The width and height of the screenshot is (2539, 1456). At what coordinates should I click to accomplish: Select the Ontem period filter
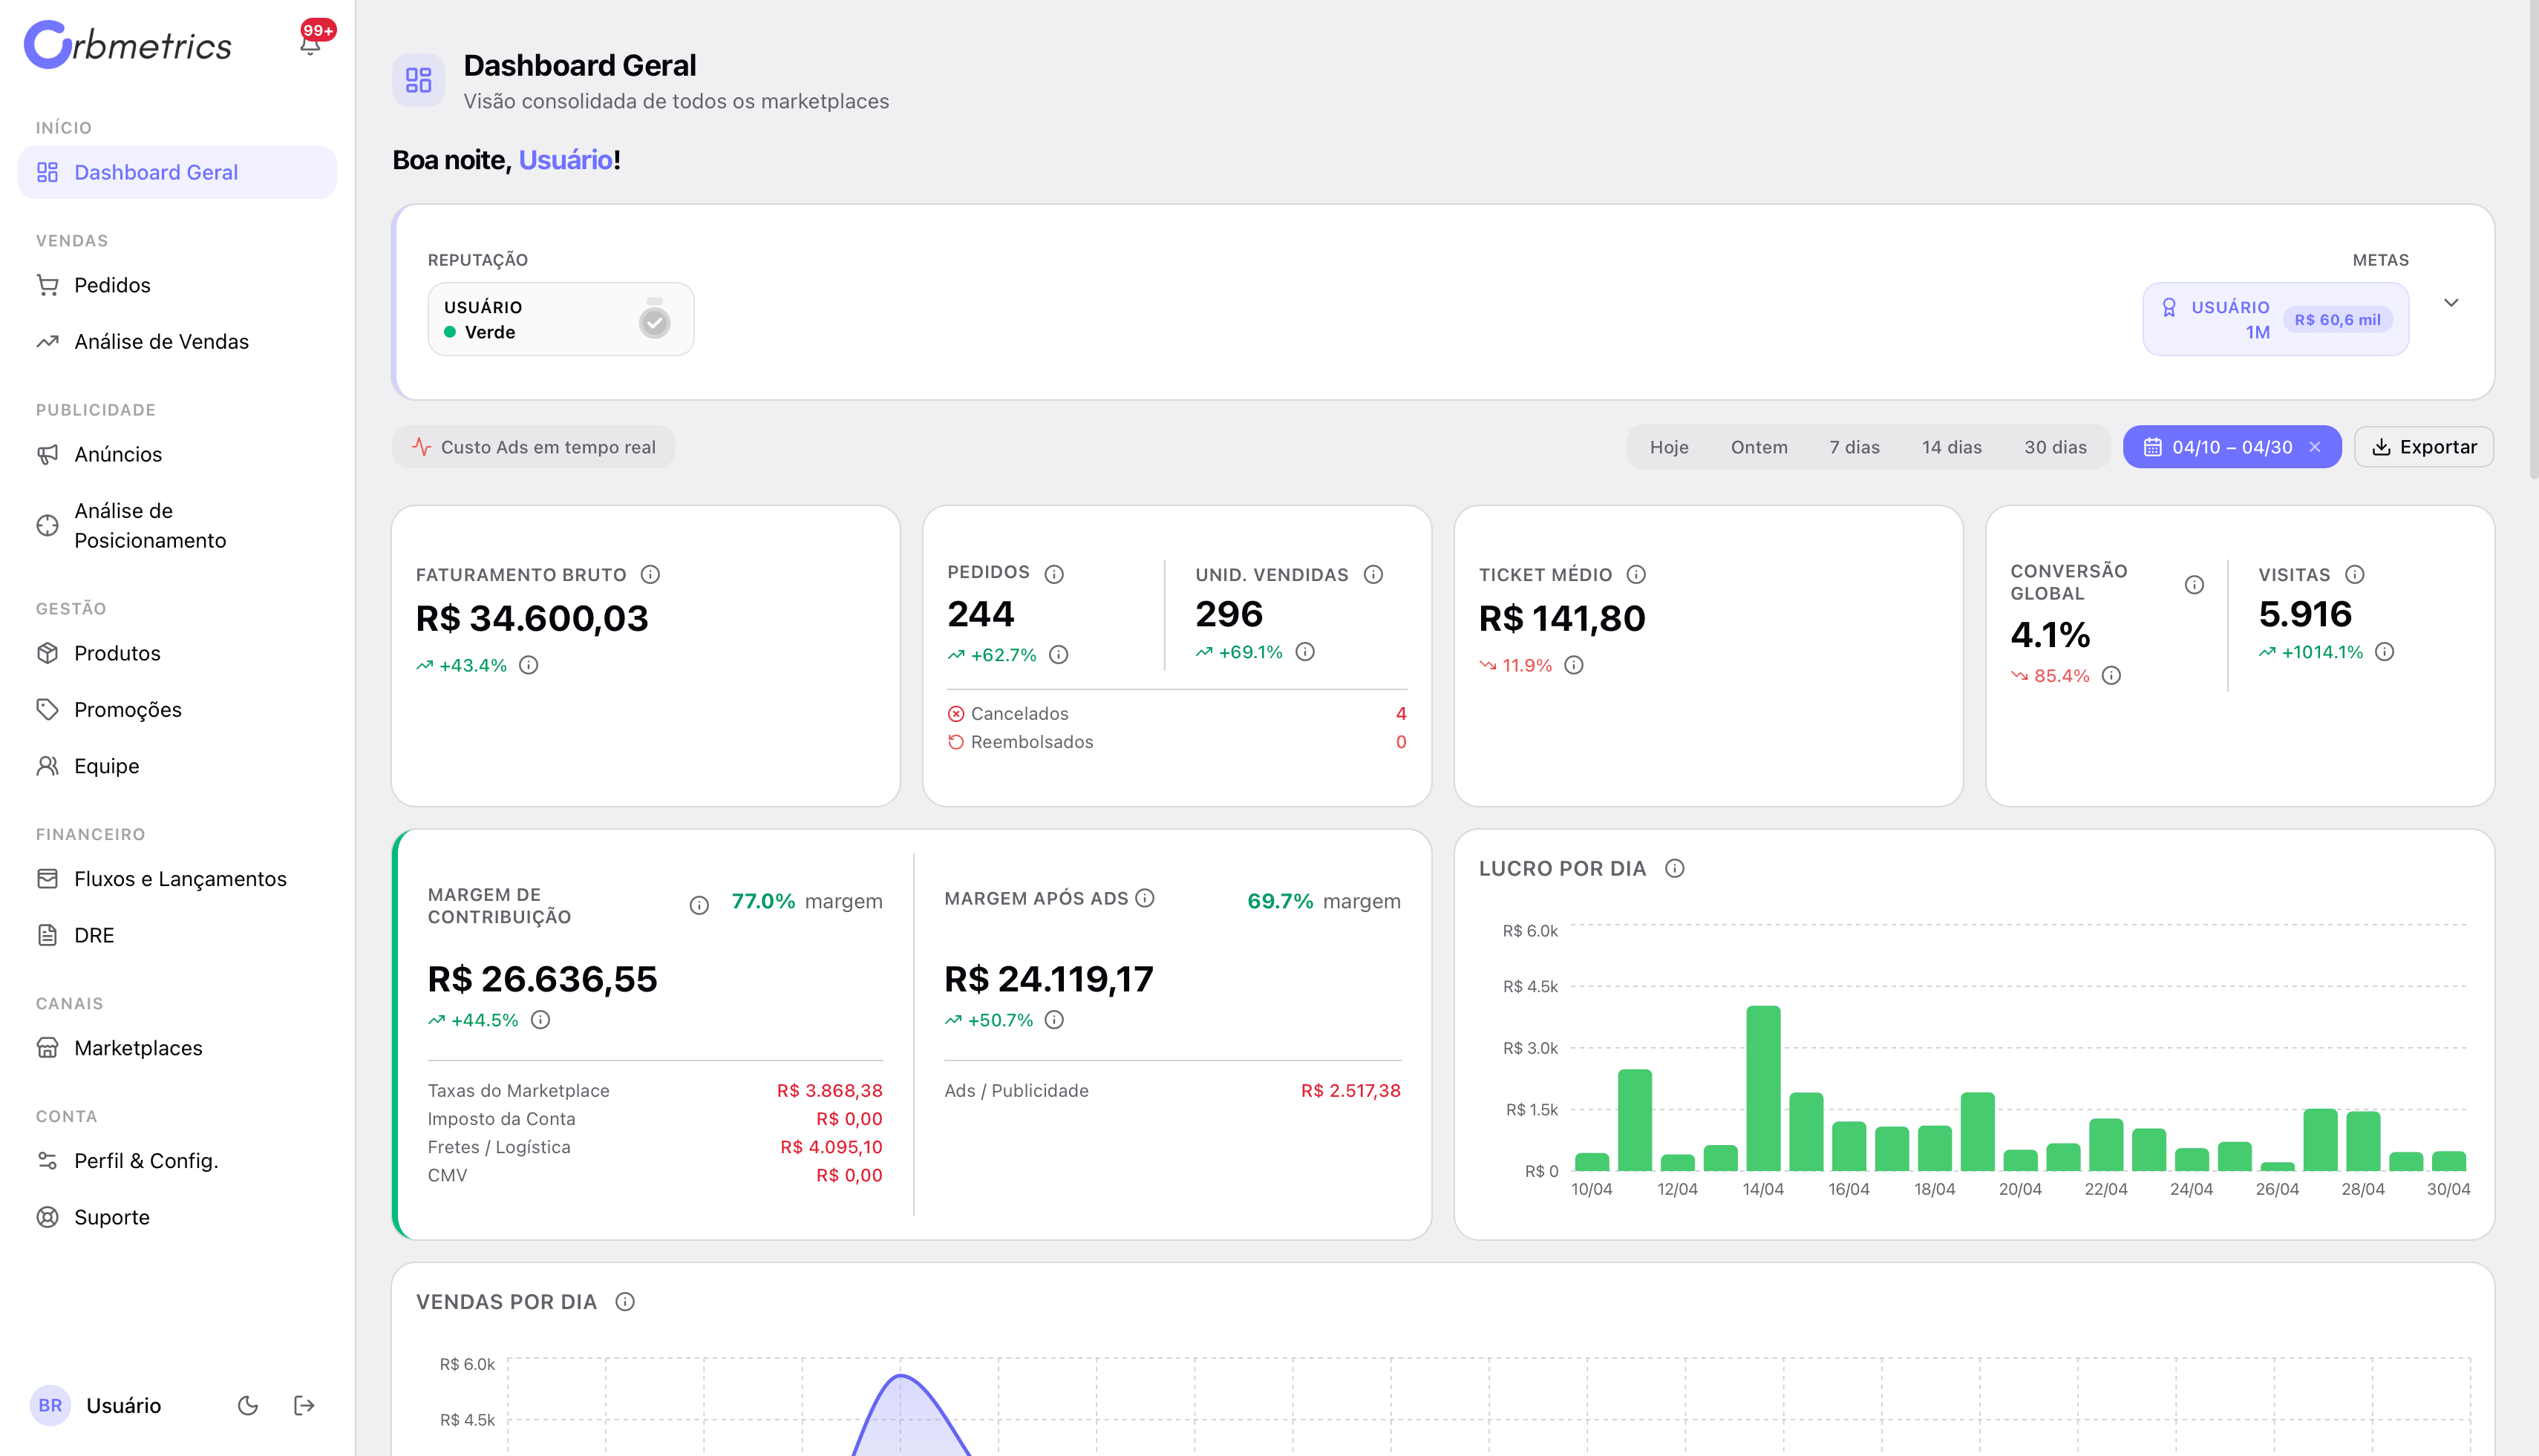tap(1759, 447)
